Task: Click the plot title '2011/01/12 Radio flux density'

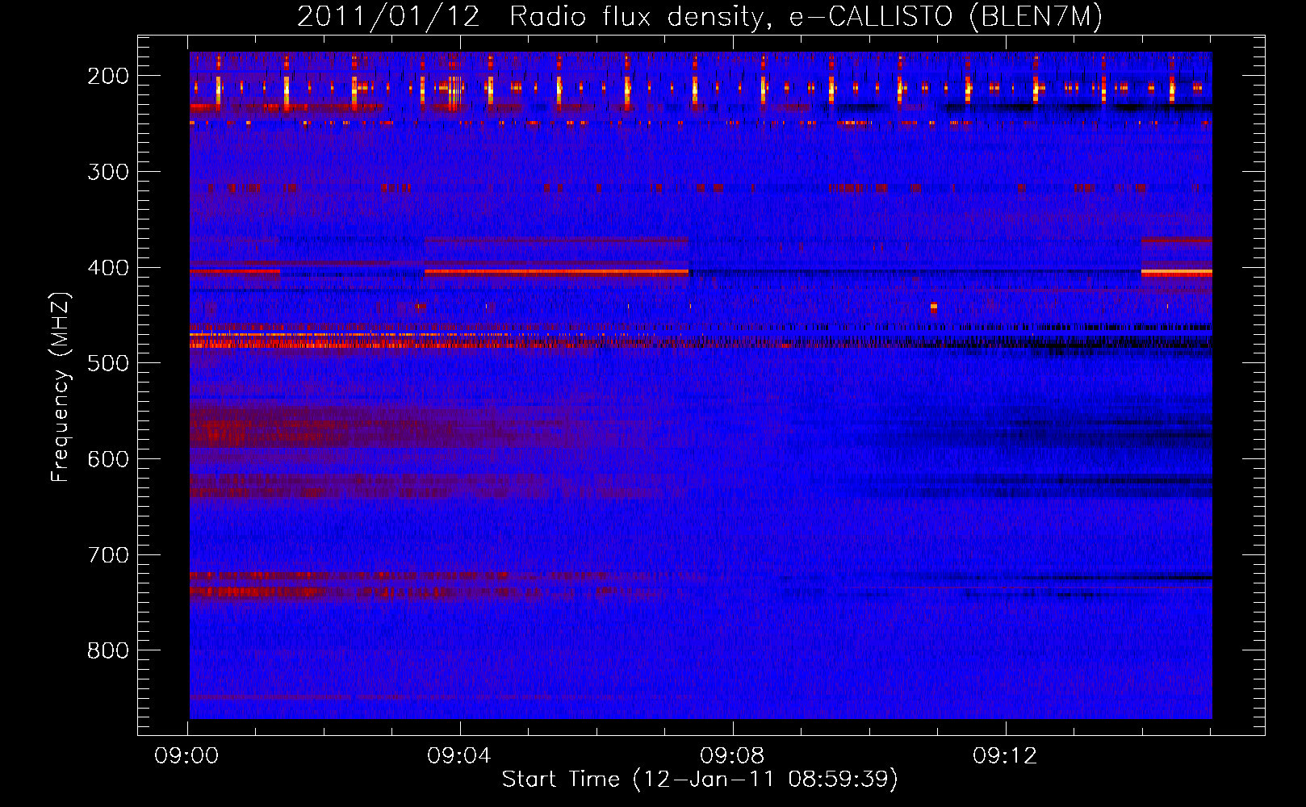Action: pos(530,17)
